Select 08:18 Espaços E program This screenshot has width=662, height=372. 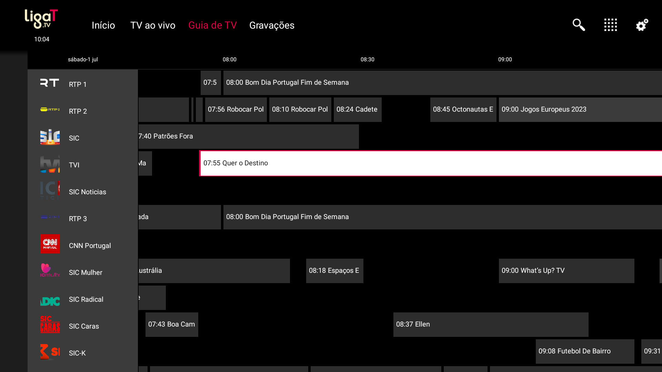click(x=334, y=271)
